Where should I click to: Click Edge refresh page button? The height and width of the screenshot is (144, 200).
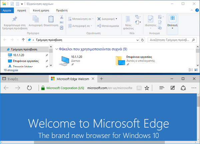point(29,88)
